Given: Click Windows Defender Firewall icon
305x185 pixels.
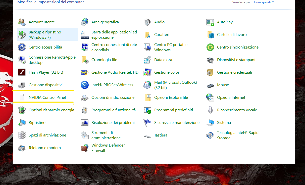Looking at the screenshot, I should click(x=85, y=148).
